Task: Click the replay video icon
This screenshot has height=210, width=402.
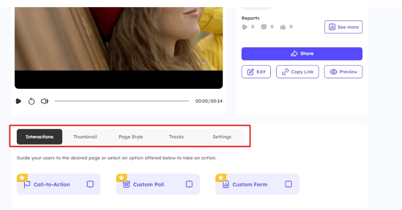Action: pos(32,101)
